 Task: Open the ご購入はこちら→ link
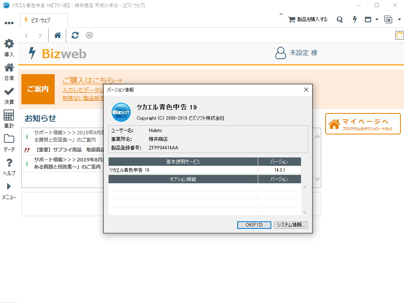[x=92, y=80]
